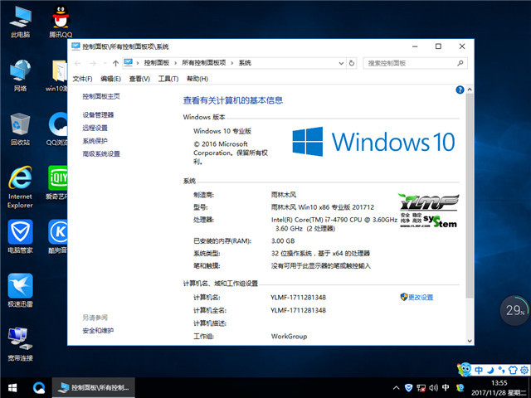
Task: Toggle the input bar moon icon
Action: point(490,370)
